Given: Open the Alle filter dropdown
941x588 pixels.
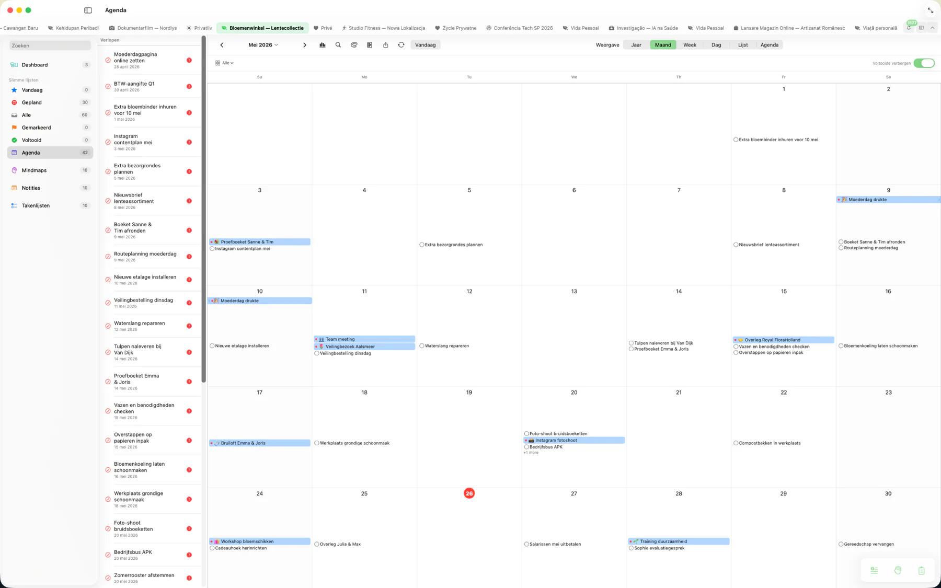Looking at the screenshot, I should click(224, 63).
